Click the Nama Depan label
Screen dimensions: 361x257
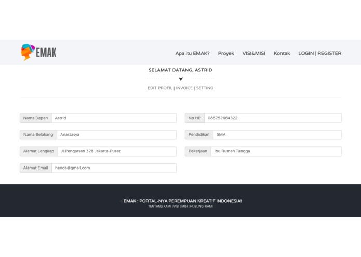click(36, 118)
